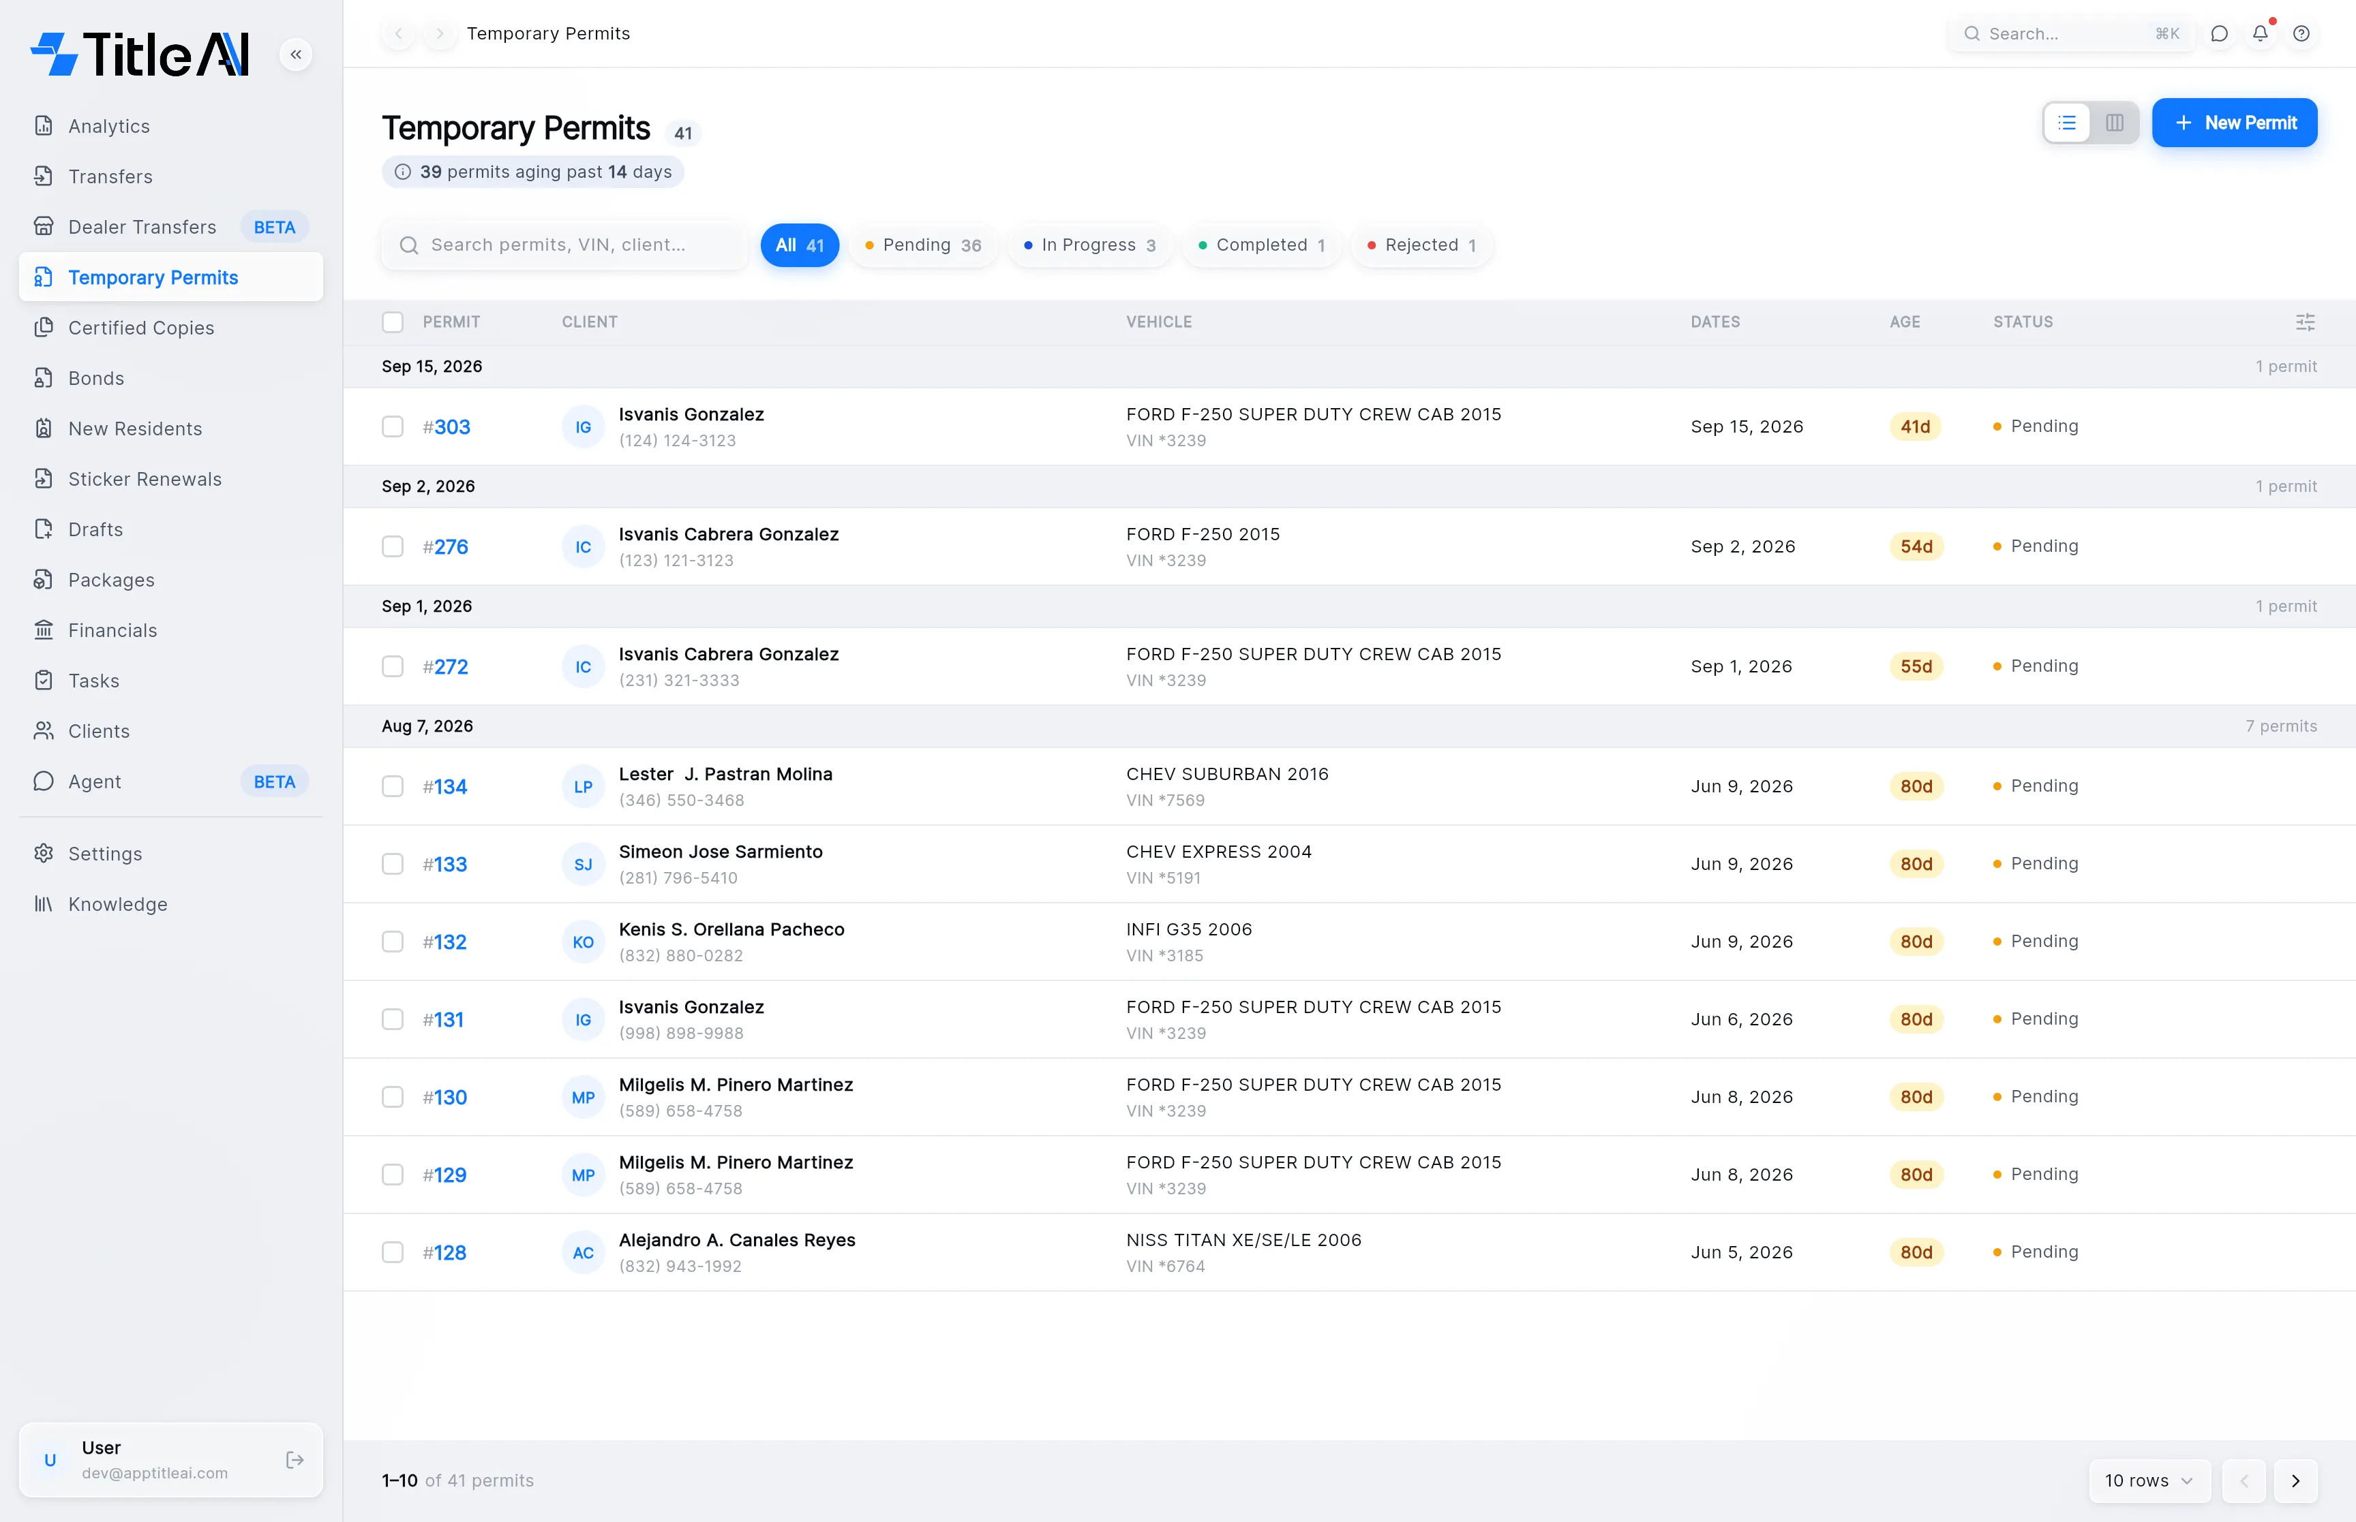Open the chat messages icon in top bar
The image size is (2356, 1522).
pyautogui.click(x=2220, y=33)
